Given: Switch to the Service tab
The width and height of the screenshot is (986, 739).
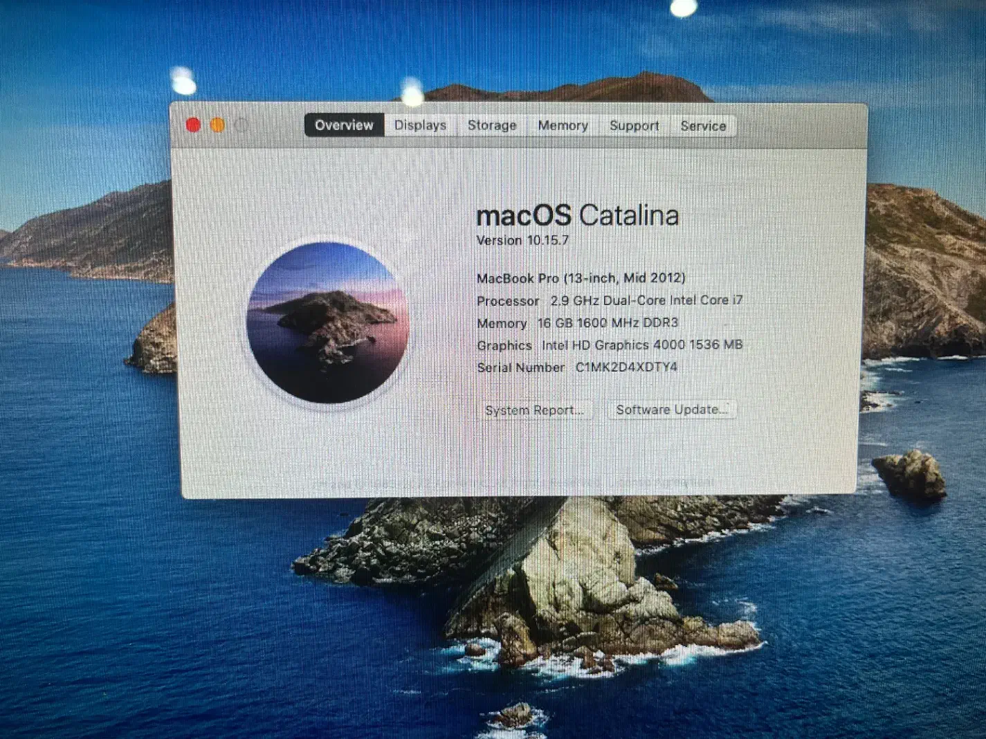Looking at the screenshot, I should coord(703,126).
